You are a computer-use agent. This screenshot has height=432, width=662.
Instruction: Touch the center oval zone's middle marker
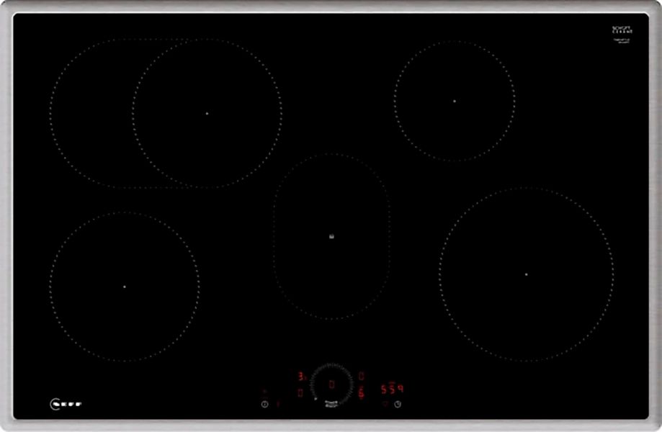(x=331, y=236)
